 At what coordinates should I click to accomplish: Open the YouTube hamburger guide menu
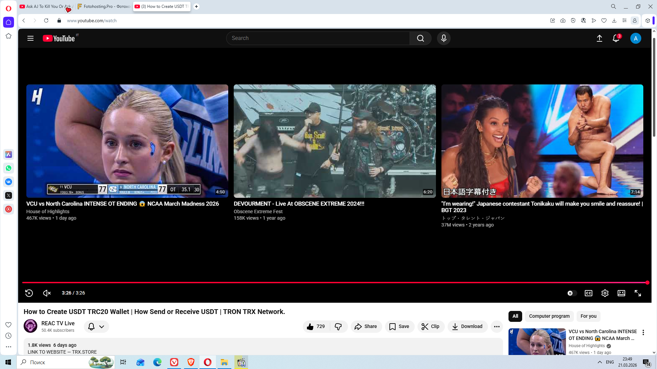click(30, 38)
